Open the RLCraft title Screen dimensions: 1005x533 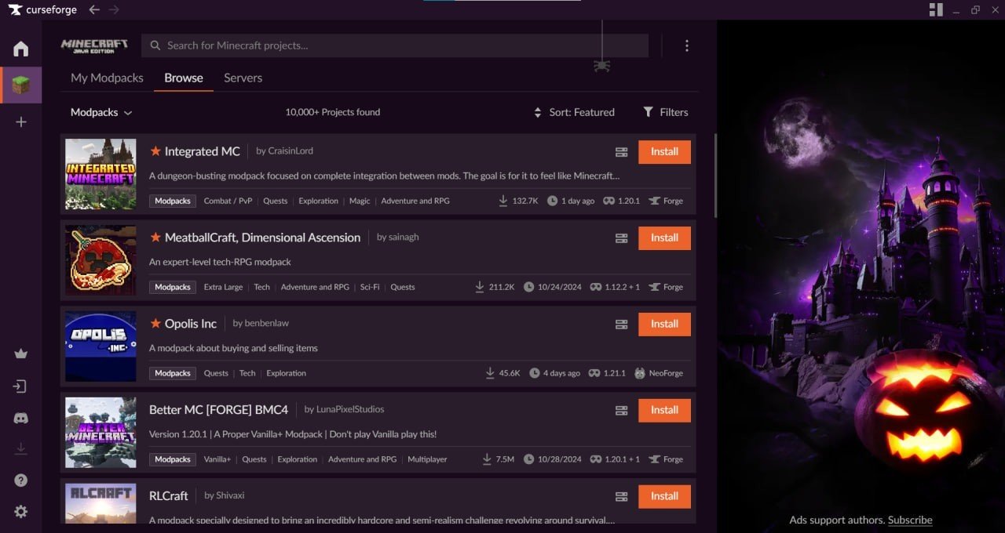coord(169,496)
